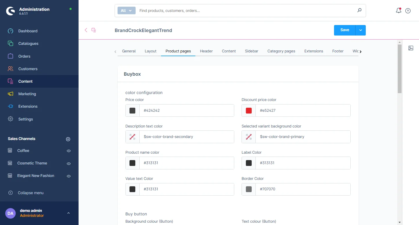419x225 pixels.
Task: Open the media image icon in right sidebar
Action: click(x=411, y=48)
